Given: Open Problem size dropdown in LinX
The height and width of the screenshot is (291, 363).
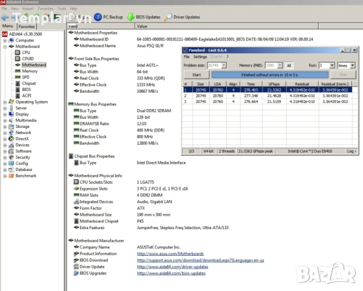Looking at the screenshot, I should tap(224, 65).
